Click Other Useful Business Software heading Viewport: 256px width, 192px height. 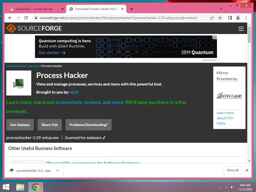40,148
